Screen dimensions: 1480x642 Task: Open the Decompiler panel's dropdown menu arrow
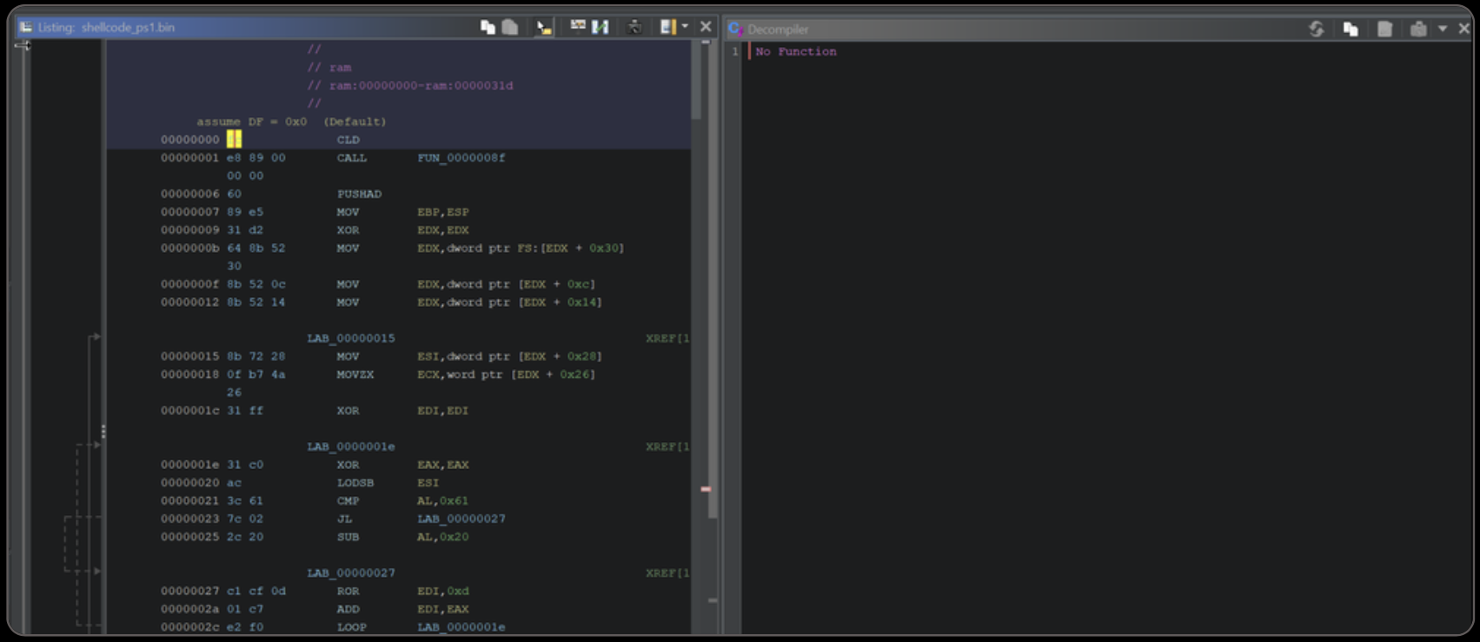coord(1443,30)
